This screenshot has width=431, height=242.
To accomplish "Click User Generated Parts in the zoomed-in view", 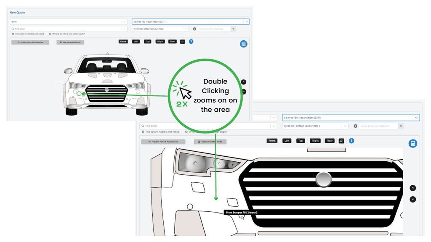I will click(x=210, y=142).
